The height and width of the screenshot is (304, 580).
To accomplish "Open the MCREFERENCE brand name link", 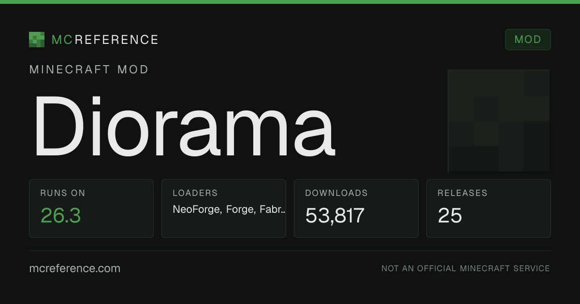I will click(x=105, y=40).
